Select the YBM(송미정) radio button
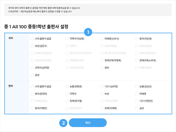 [102, 87]
